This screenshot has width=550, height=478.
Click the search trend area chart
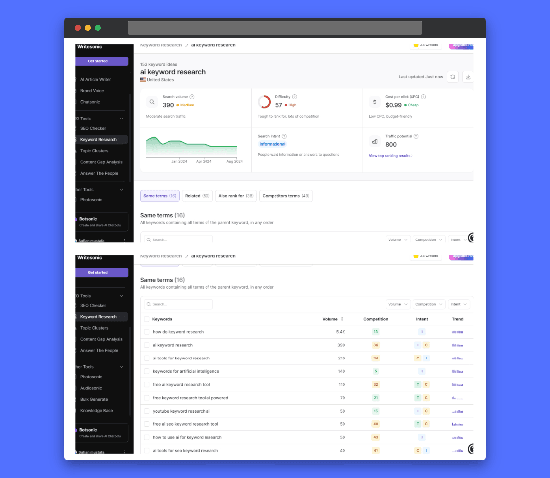point(192,147)
